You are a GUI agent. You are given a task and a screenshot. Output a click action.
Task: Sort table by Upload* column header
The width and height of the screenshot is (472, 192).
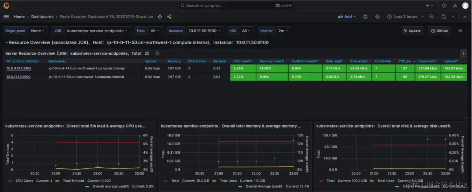pos(451,61)
